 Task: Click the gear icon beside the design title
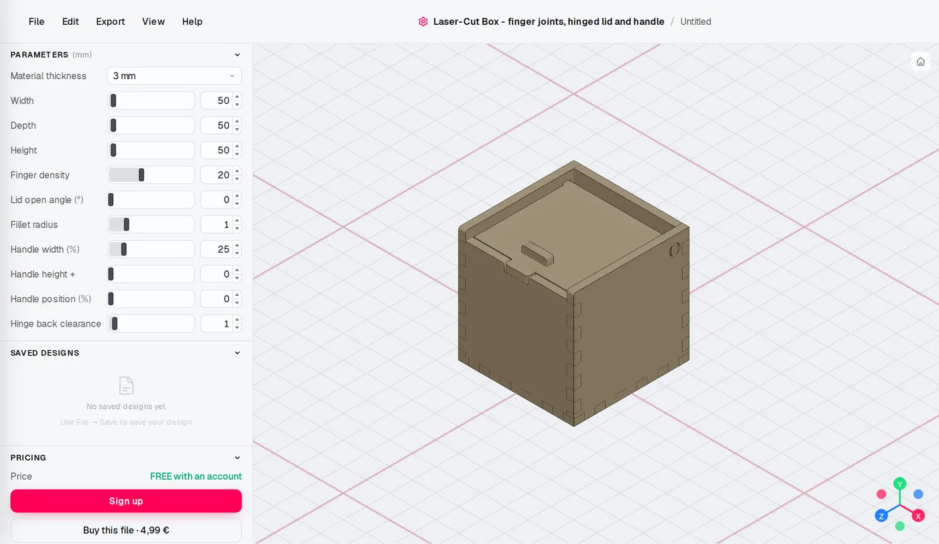[x=423, y=21]
